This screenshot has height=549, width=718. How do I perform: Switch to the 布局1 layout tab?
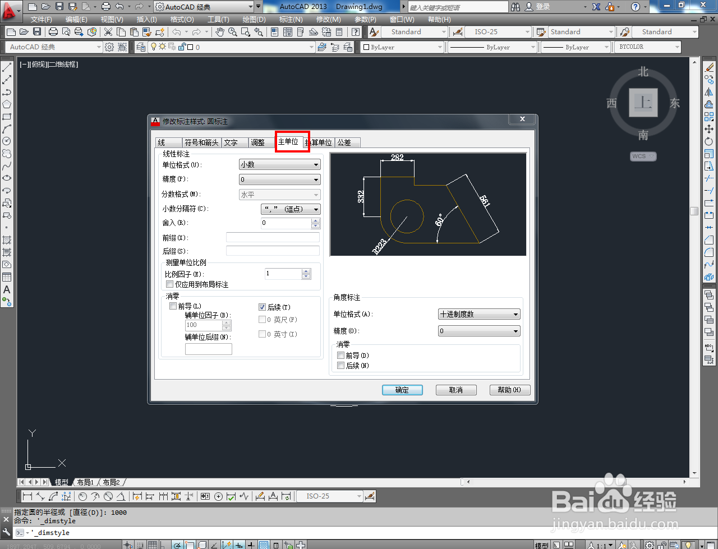pyautogui.click(x=85, y=482)
